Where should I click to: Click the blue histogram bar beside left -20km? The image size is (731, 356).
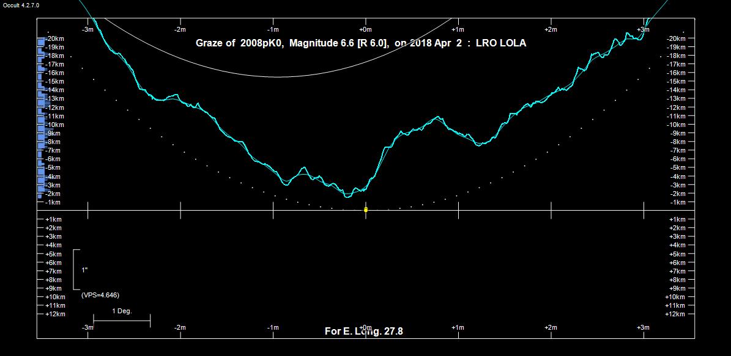coord(41,41)
